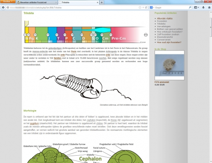
Task: Bookmark this page with the star icon
Action: (140, 7)
